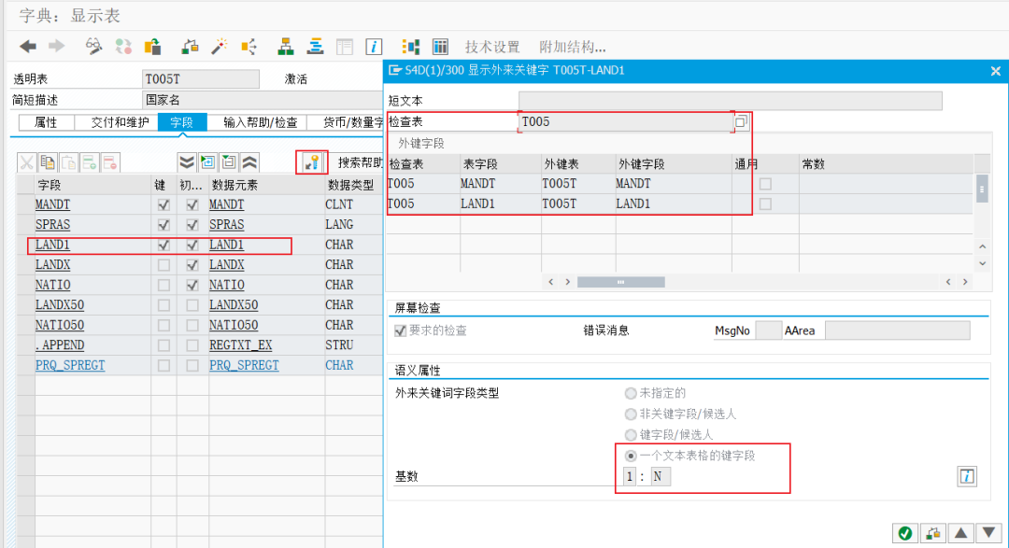Click the other object clipboard icon
Screen dimensions: 1009x548
click(x=153, y=47)
